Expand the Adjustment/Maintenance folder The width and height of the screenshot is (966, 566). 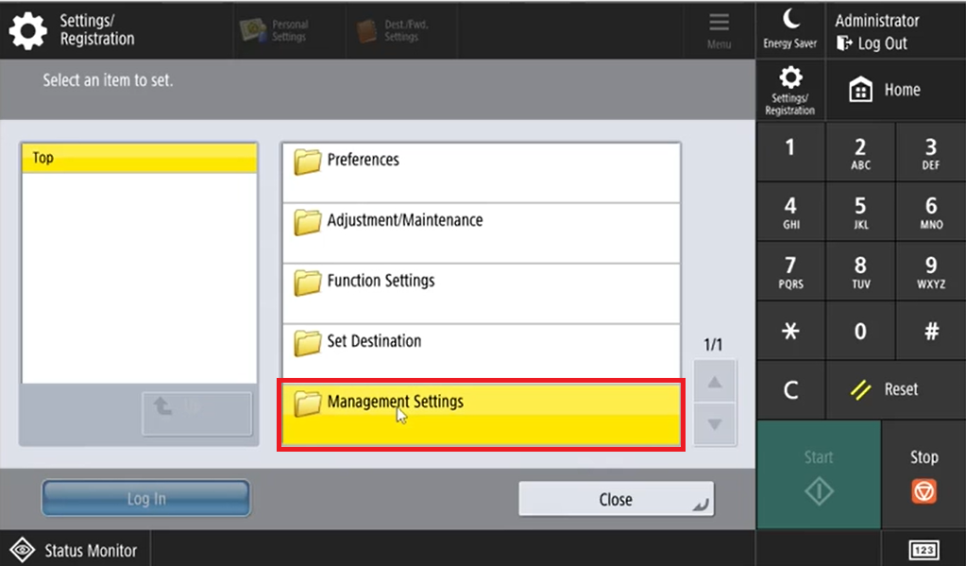[x=481, y=232]
